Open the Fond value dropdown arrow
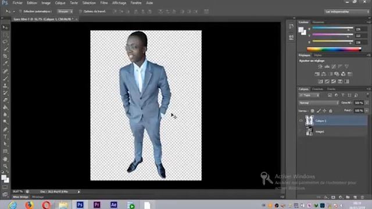This screenshot has width=372, height=209. tap(367, 111)
